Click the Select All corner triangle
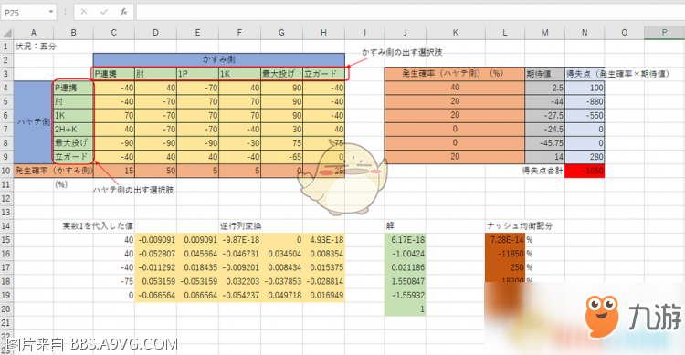 (7, 32)
